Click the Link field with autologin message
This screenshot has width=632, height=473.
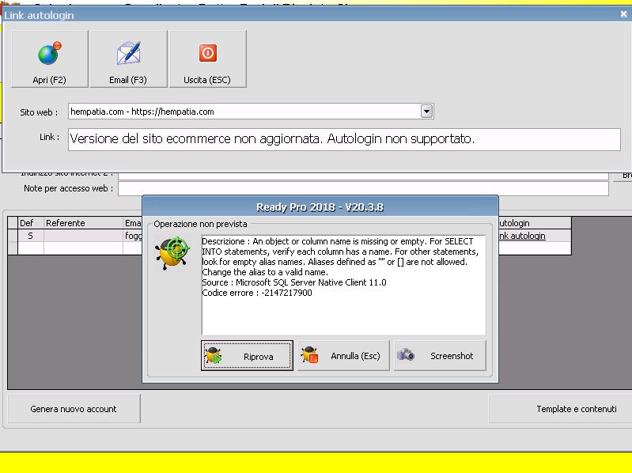pos(344,139)
